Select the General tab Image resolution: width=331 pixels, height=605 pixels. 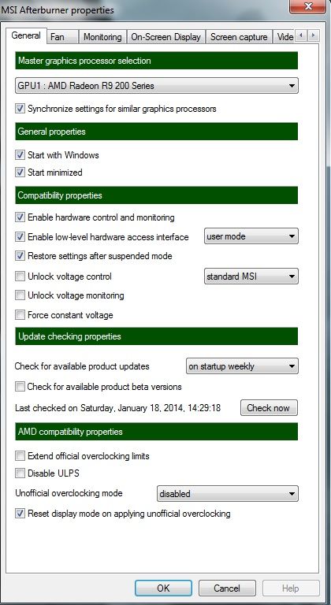pyautogui.click(x=26, y=36)
